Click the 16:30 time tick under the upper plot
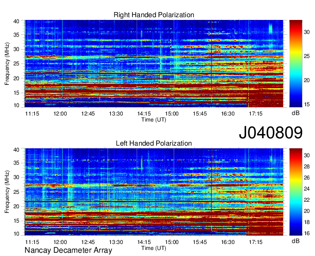 [228, 114]
